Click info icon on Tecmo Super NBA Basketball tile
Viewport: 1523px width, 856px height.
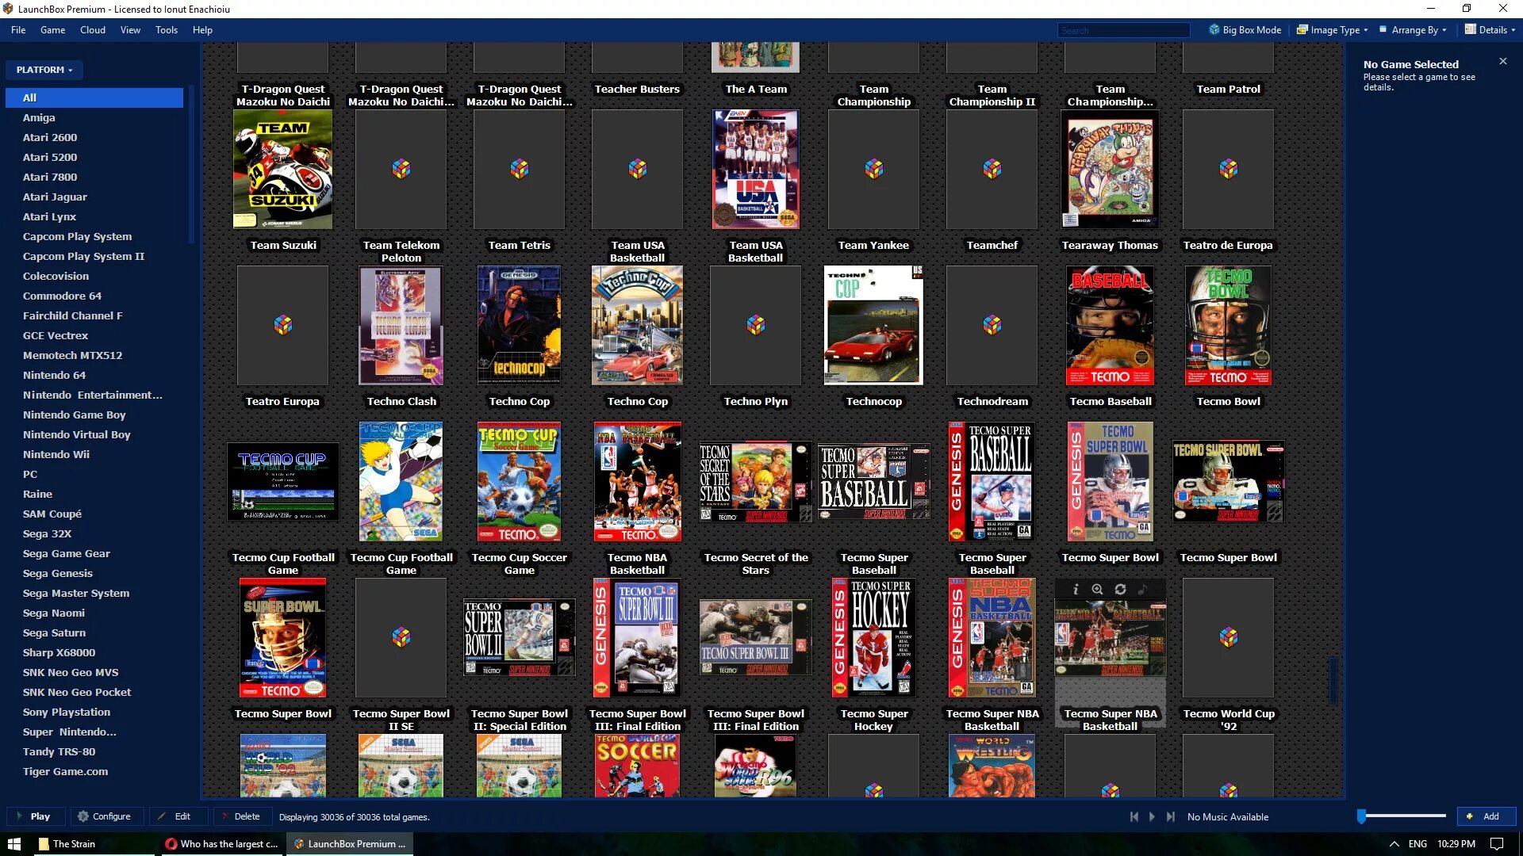(1076, 589)
